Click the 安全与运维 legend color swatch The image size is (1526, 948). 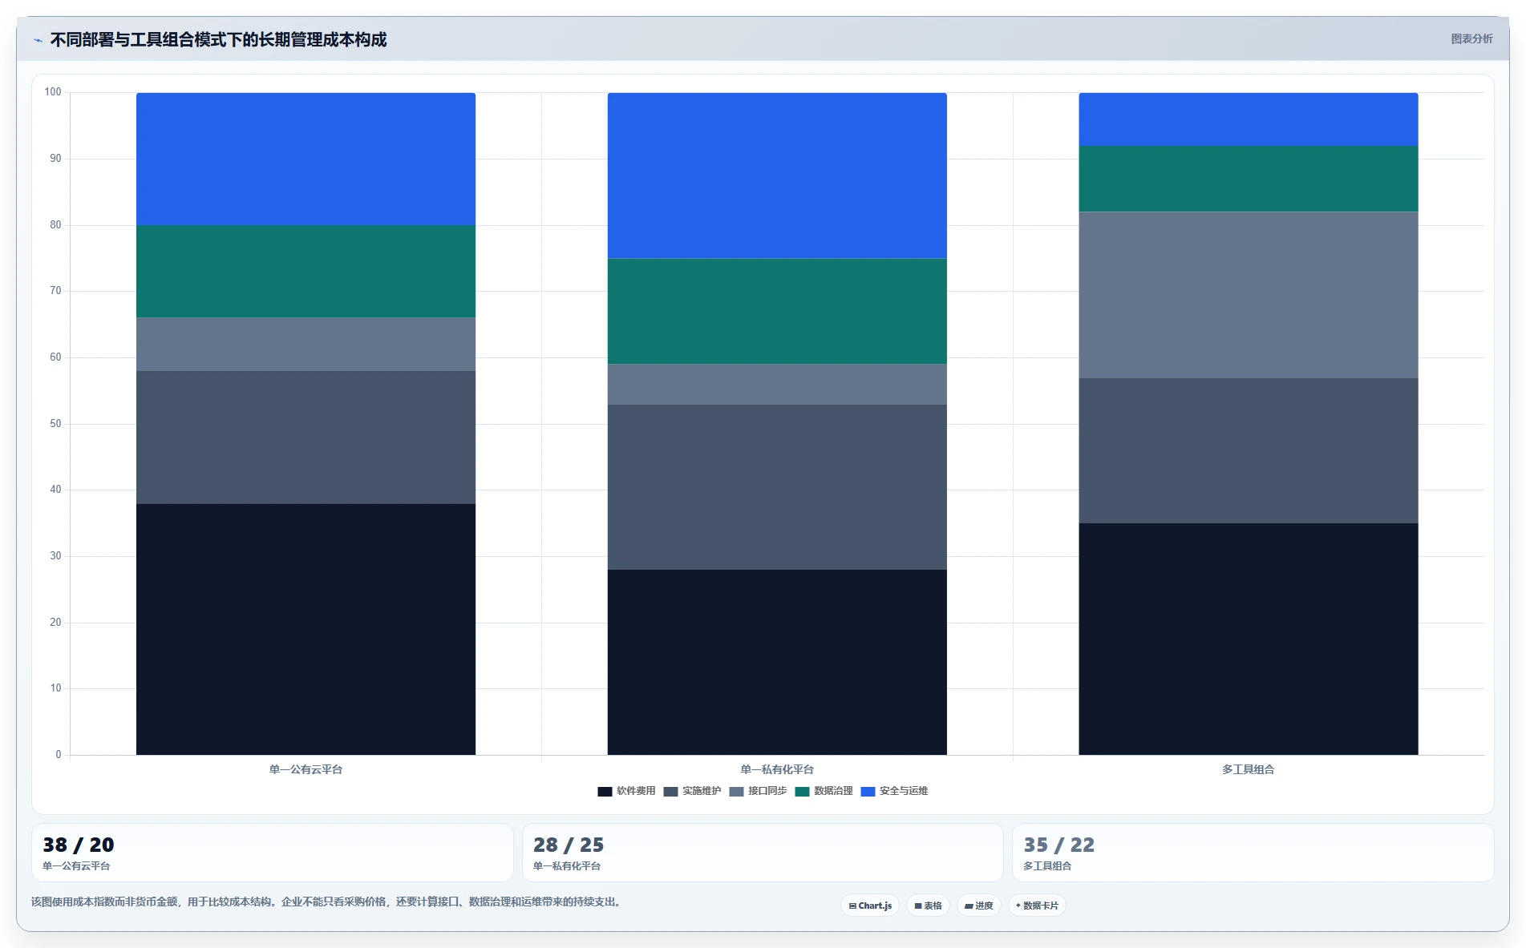pyautogui.click(x=868, y=792)
